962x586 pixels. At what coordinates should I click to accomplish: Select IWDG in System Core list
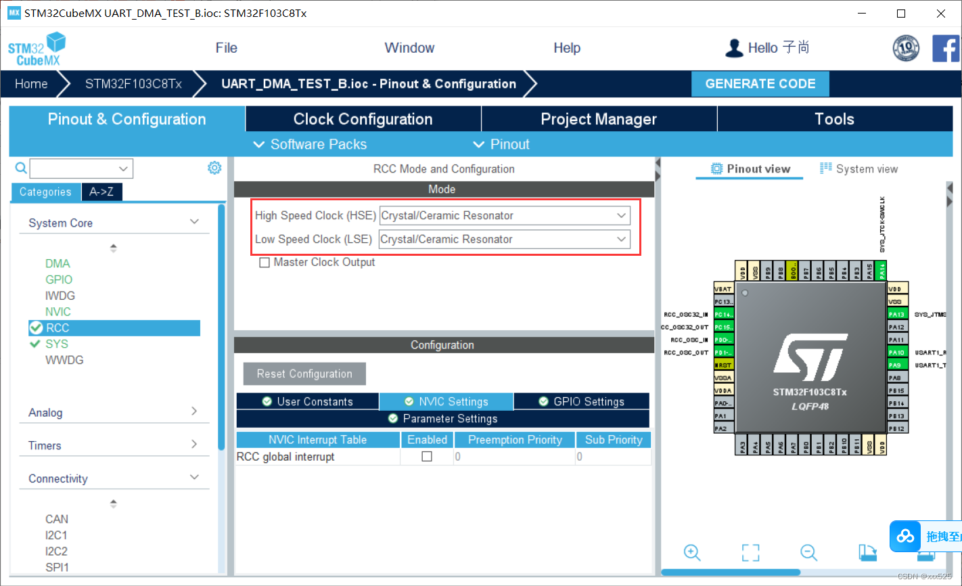pos(60,296)
